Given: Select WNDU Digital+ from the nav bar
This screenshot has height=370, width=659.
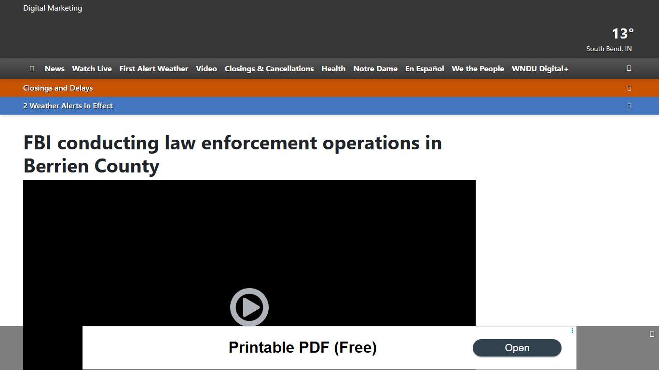Looking at the screenshot, I should [540, 68].
